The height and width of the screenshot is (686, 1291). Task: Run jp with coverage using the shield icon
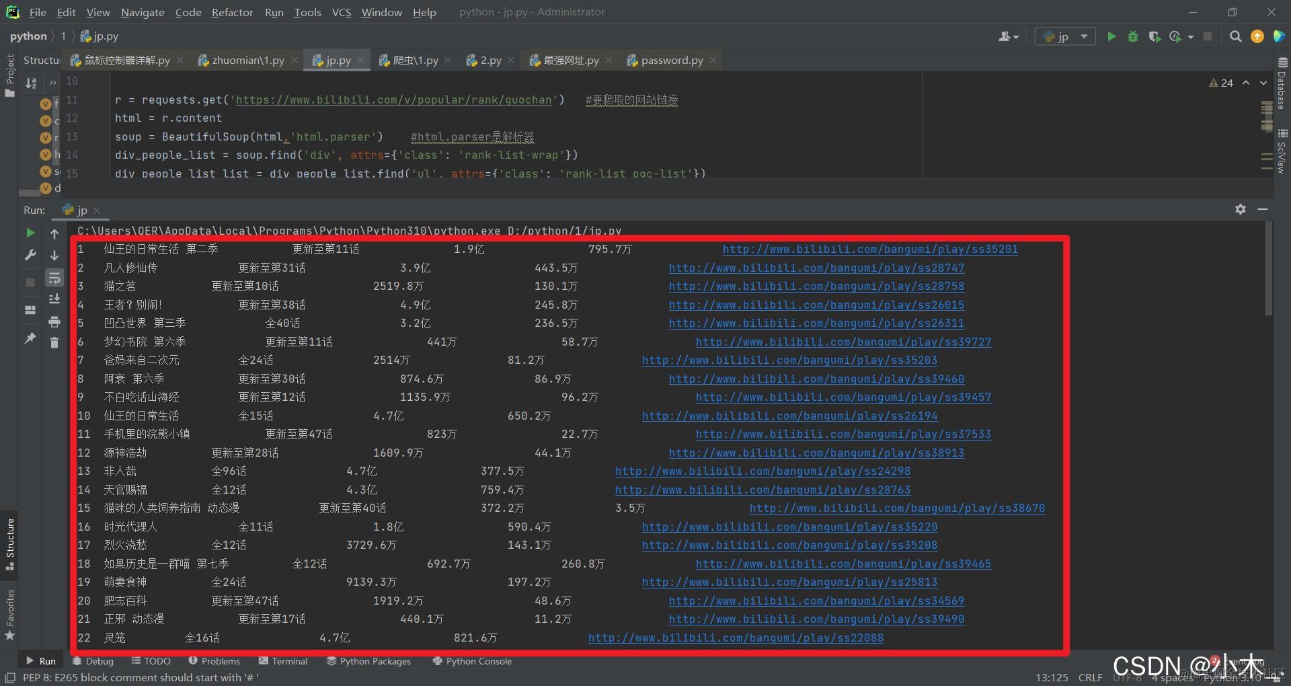tap(1155, 36)
